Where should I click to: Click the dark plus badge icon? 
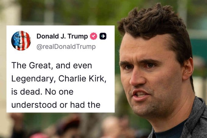(103, 36)
